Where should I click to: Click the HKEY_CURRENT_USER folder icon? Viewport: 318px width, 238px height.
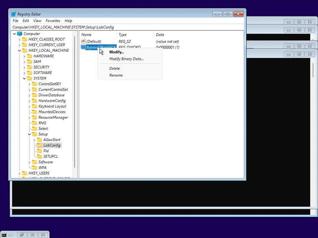(x=25, y=45)
